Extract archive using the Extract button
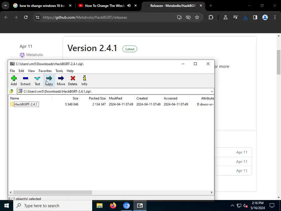 coord(26,80)
